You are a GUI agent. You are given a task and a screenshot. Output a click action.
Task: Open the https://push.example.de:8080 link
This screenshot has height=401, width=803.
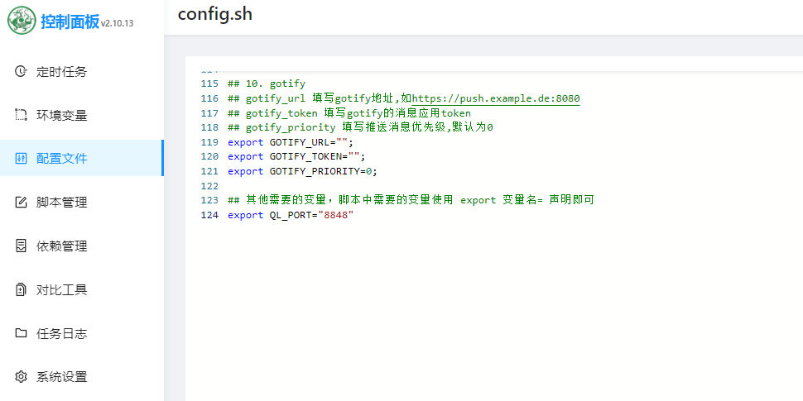point(496,98)
